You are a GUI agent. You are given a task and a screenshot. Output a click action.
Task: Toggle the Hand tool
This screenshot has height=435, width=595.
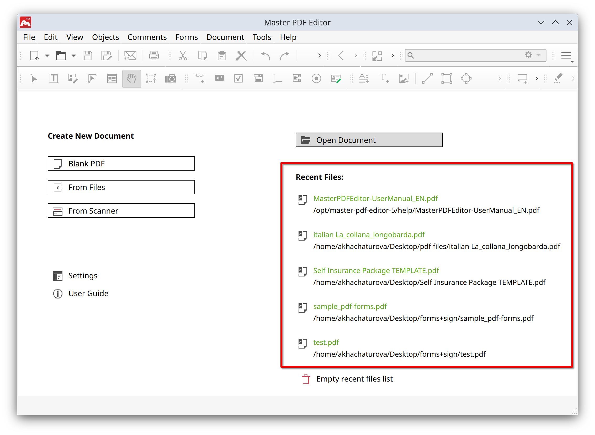coord(131,78)
